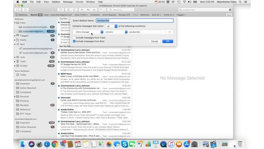
Task: Open Dropbox menu bar icon
Action: pos(168,2)
